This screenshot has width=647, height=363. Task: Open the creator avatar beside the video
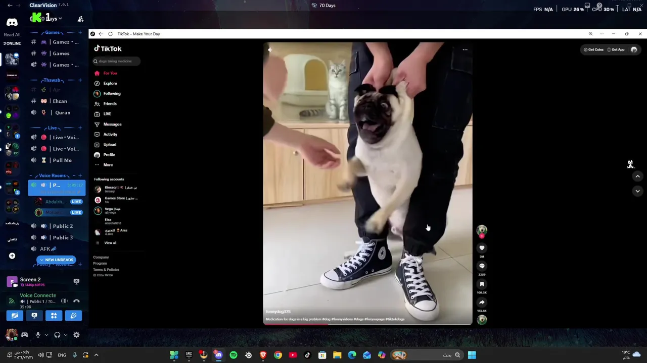pos(482,230)
